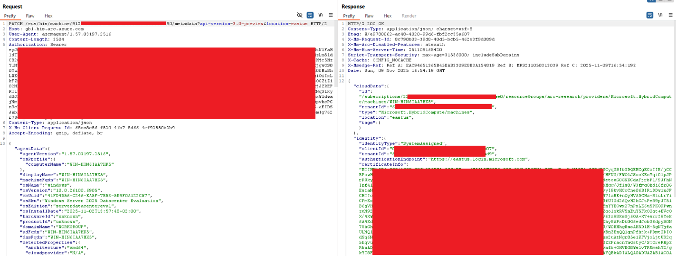Screen dimensions: 676x256
Task: Show non-printable characters in Request panel
Action: [x=321, y=15]
